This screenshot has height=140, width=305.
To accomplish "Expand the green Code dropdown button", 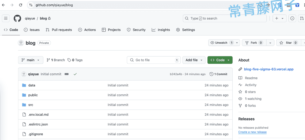I will [220, 60].
